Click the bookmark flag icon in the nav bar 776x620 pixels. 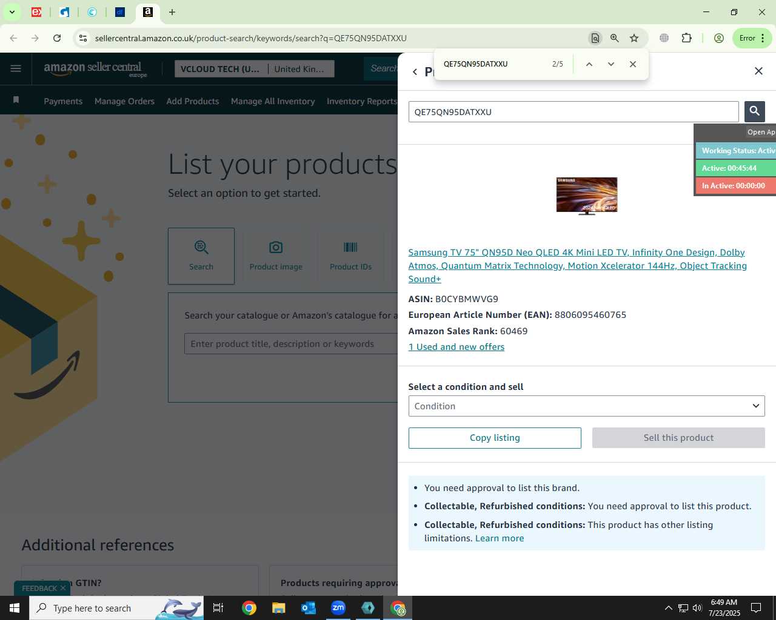(16, 100)
